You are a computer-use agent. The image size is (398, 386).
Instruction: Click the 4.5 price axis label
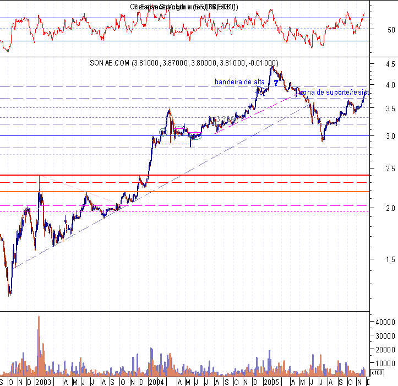click(x=390, y=64)
